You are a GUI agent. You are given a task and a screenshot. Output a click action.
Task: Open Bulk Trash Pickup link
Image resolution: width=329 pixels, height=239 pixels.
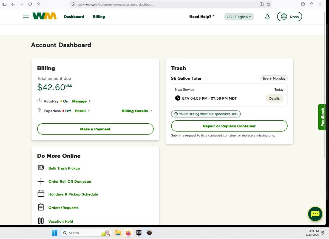[64, 168]
